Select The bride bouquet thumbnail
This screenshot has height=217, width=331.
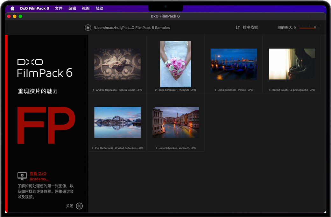[x=175, y=64]
